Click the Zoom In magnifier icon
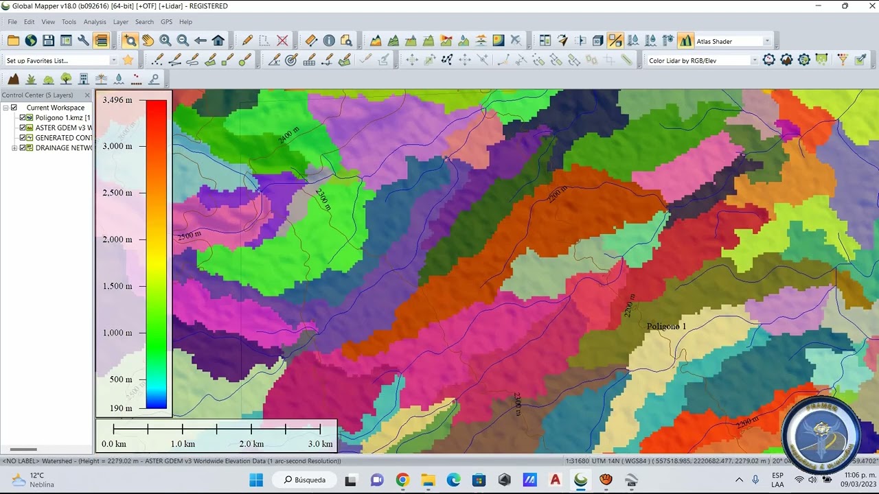The image size is (879, 494). pos(165,41)
